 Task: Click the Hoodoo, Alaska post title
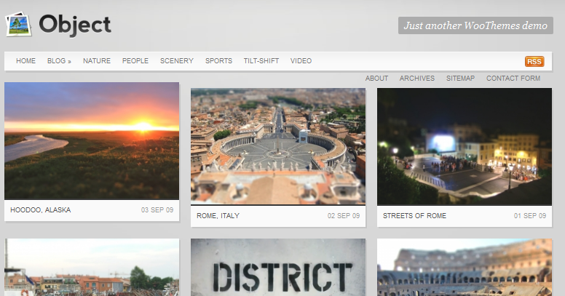pos(40,210)
